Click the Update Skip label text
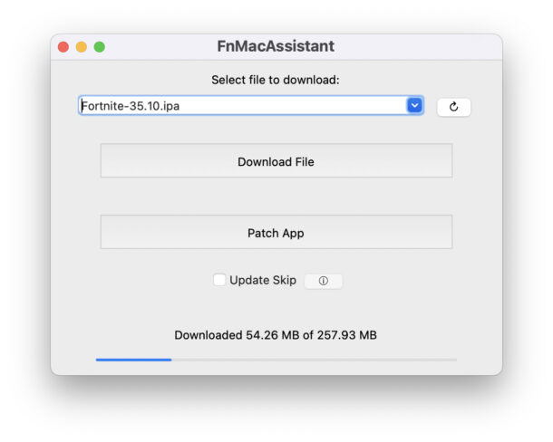The height and width of the screenshot is (442, 553). pyautogui.click(x=263, y=280)
